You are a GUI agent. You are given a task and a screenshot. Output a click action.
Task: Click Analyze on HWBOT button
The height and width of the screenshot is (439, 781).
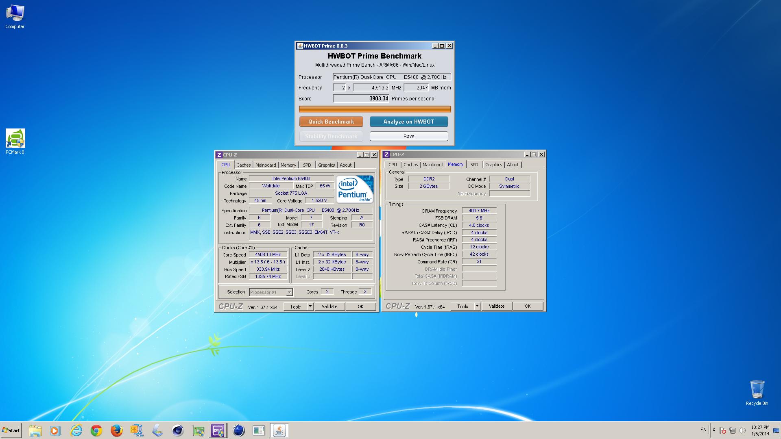[x=409, y=122]
